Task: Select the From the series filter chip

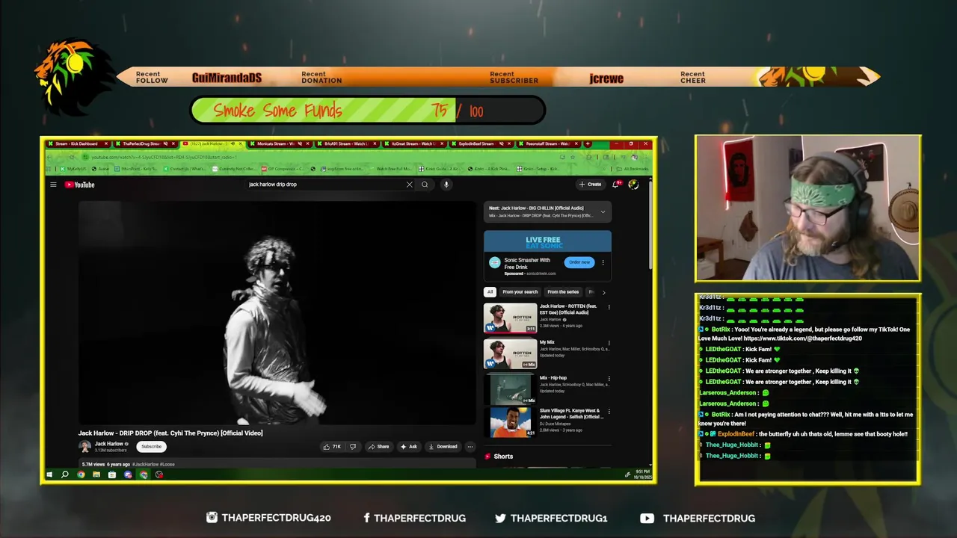Action: click(x=563, y=292)
